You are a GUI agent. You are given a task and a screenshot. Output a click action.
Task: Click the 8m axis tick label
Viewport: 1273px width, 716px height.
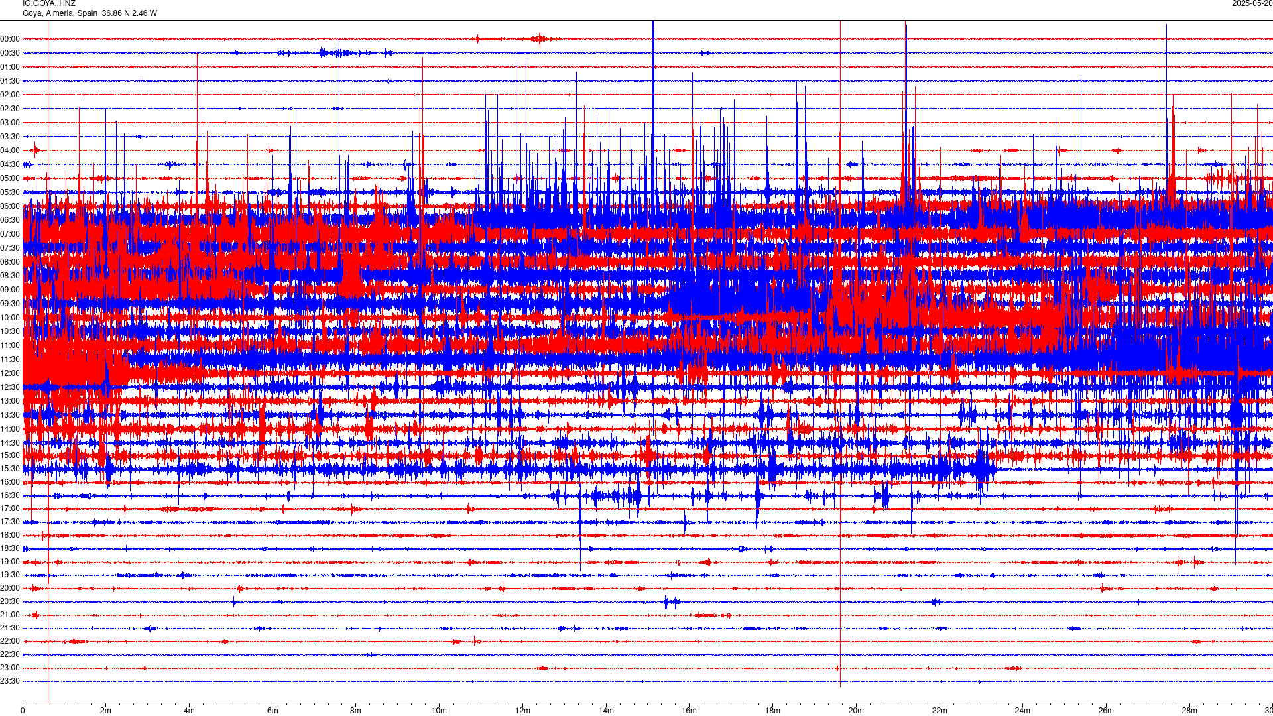(x=355, y=711)
